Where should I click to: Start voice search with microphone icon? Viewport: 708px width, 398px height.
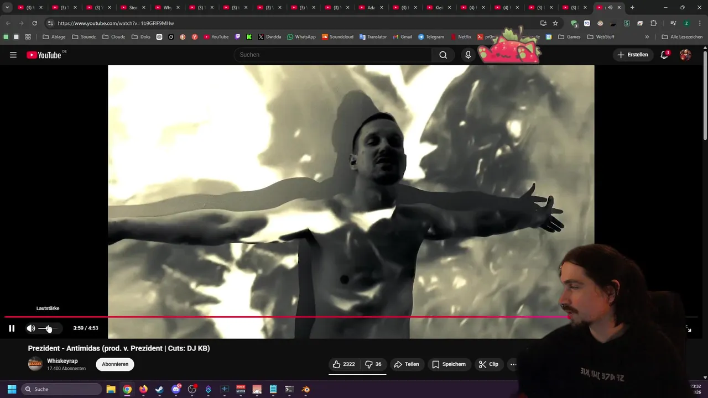point(468,55)
